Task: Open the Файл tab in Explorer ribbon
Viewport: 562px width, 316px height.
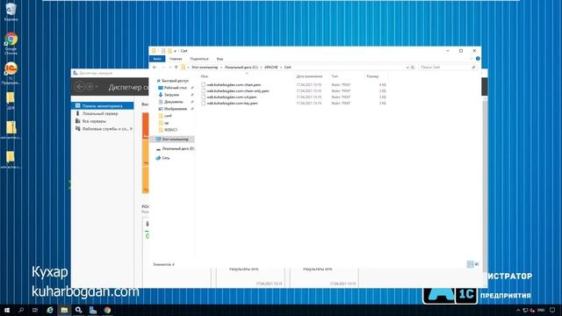Action: (x=157, y=59)
